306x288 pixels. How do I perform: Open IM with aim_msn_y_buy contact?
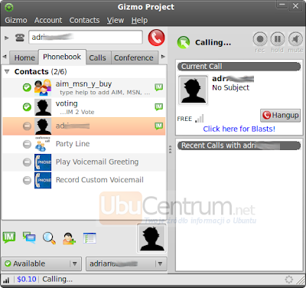[158, 87]
